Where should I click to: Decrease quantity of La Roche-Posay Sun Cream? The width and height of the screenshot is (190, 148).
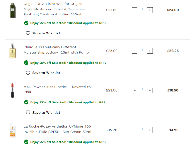[134, 130]
